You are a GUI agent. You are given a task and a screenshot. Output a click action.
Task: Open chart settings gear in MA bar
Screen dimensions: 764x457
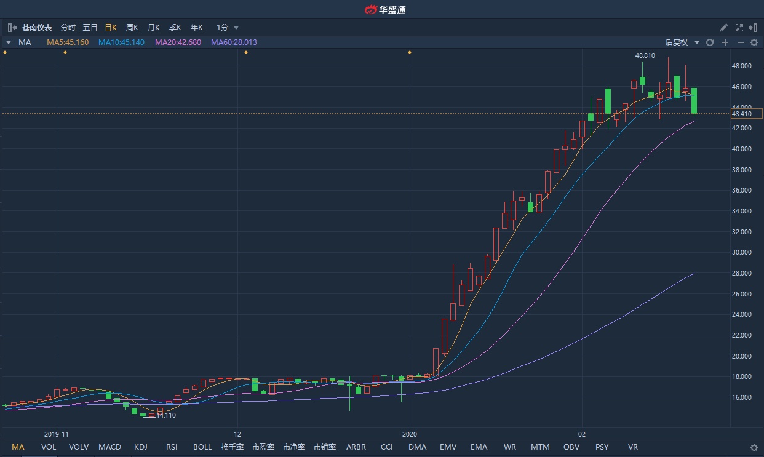(754, 42)
